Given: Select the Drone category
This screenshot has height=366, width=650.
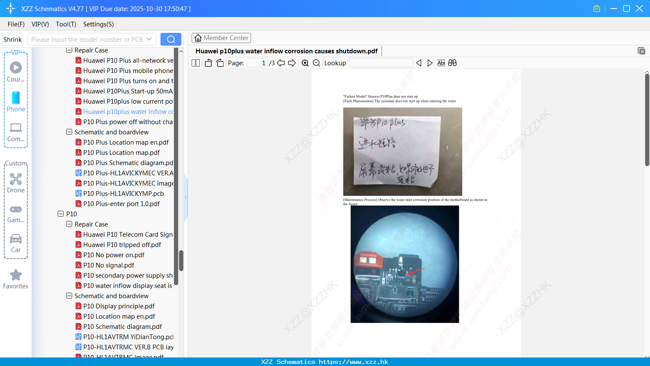Looking at the screenshot, I should (x=16, y=183).
